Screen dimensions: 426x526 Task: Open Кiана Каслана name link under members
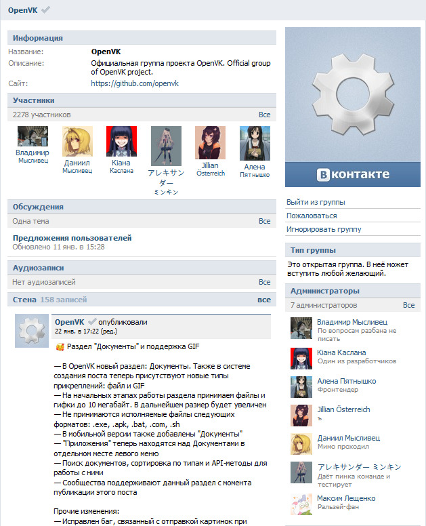(121, 166)
